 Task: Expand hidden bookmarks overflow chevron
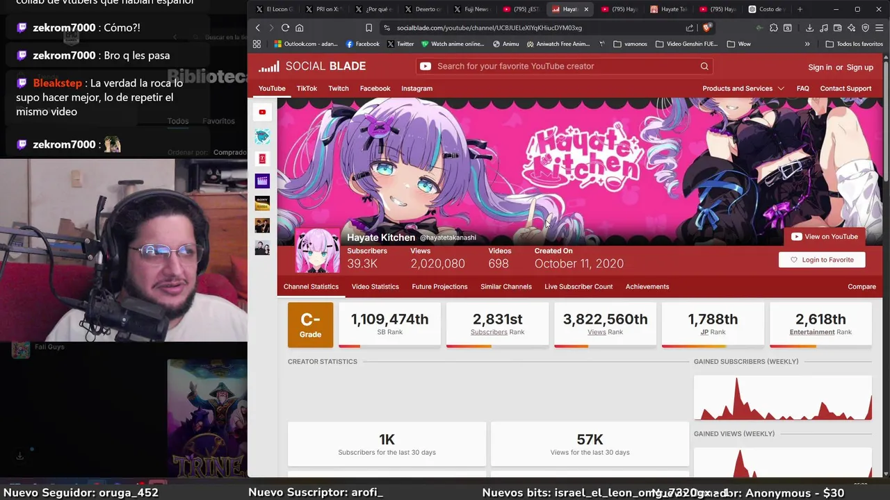(x=807, y=44)
